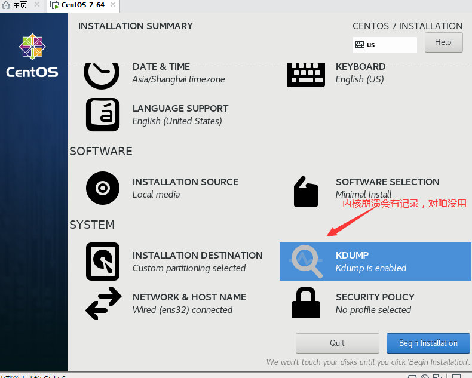Open the NETWORK & HOST NAME label
This screenshot has height=378, width=472.
189,297
